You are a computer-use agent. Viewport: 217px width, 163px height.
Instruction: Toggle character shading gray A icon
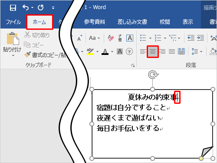120,51
